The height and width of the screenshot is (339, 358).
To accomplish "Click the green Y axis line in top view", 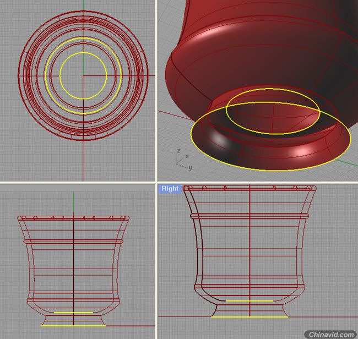I will click(83, 6).
